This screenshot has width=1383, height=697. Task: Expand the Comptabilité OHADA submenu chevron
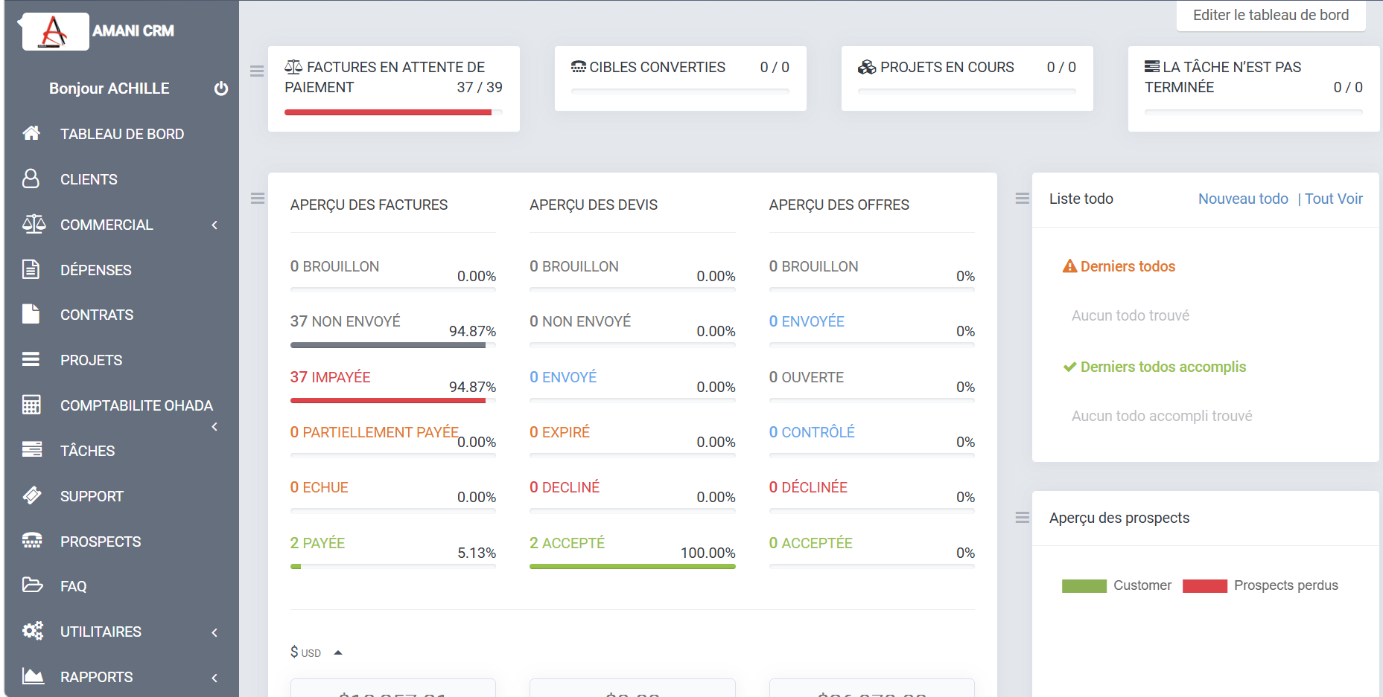pyautogui.click(x=214, y=427)
